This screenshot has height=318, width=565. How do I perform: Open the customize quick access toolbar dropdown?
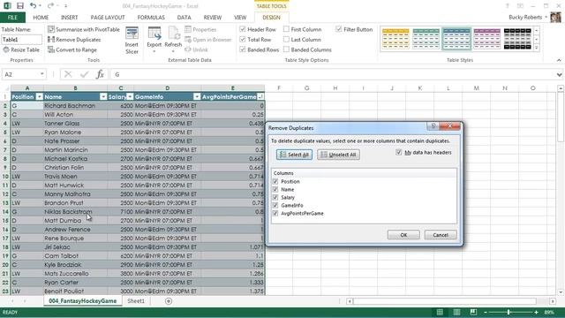point(65,6)
